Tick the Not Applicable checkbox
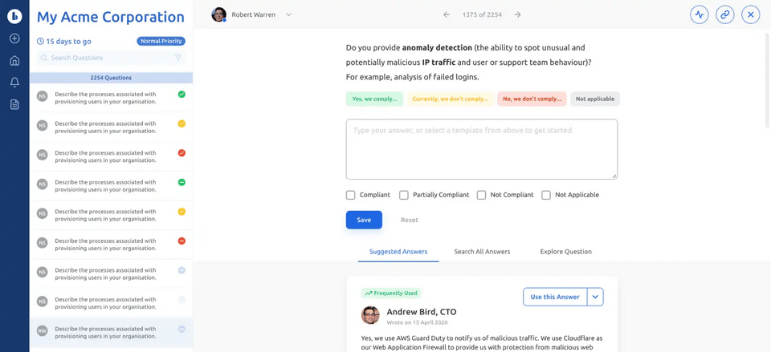This screenshot has height=352, width=771. 546,195
